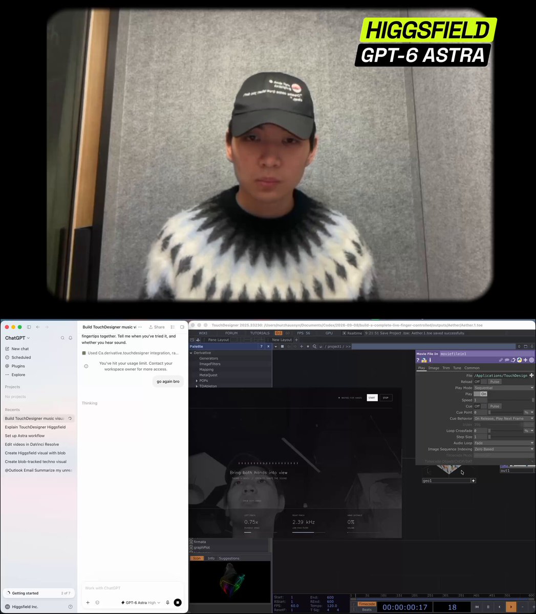Open operator info 'i' icon in parameters
Screen dimensions: 536x614
[x=430, y=360]
